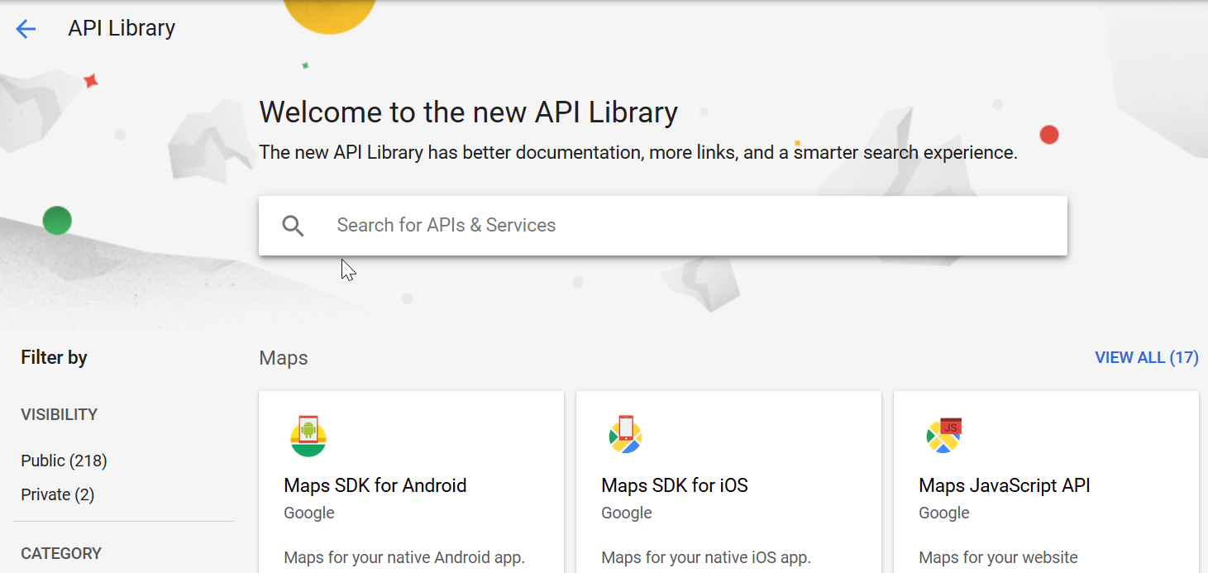This screenshot has height=573, width=1208.
Task: Click the back arrow beside API Library
Action: click(26, 29)
